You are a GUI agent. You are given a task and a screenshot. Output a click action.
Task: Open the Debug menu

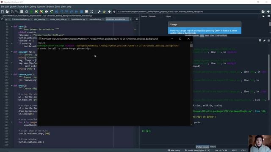[33, 7]
